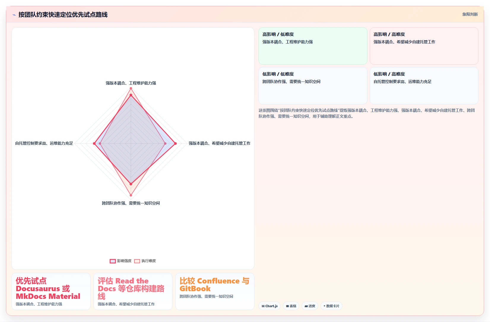The image size is (490, 322).
Task: Click the rightmost 影响强度 data point on the radar
Action: 175,144
